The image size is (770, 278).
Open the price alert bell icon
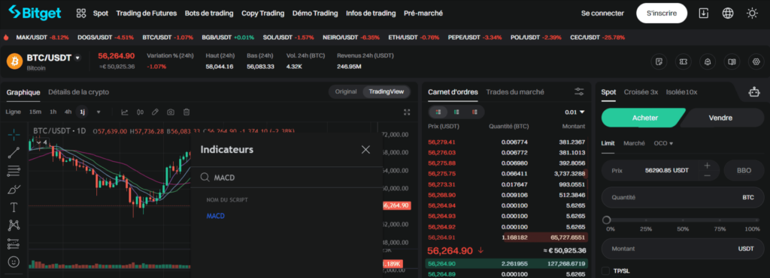click(x=708, y=61)
